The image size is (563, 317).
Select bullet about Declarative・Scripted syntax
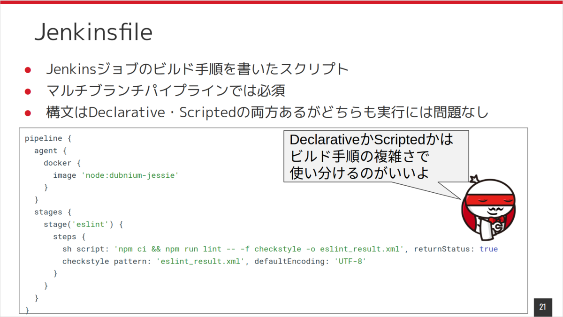[267, 113]
